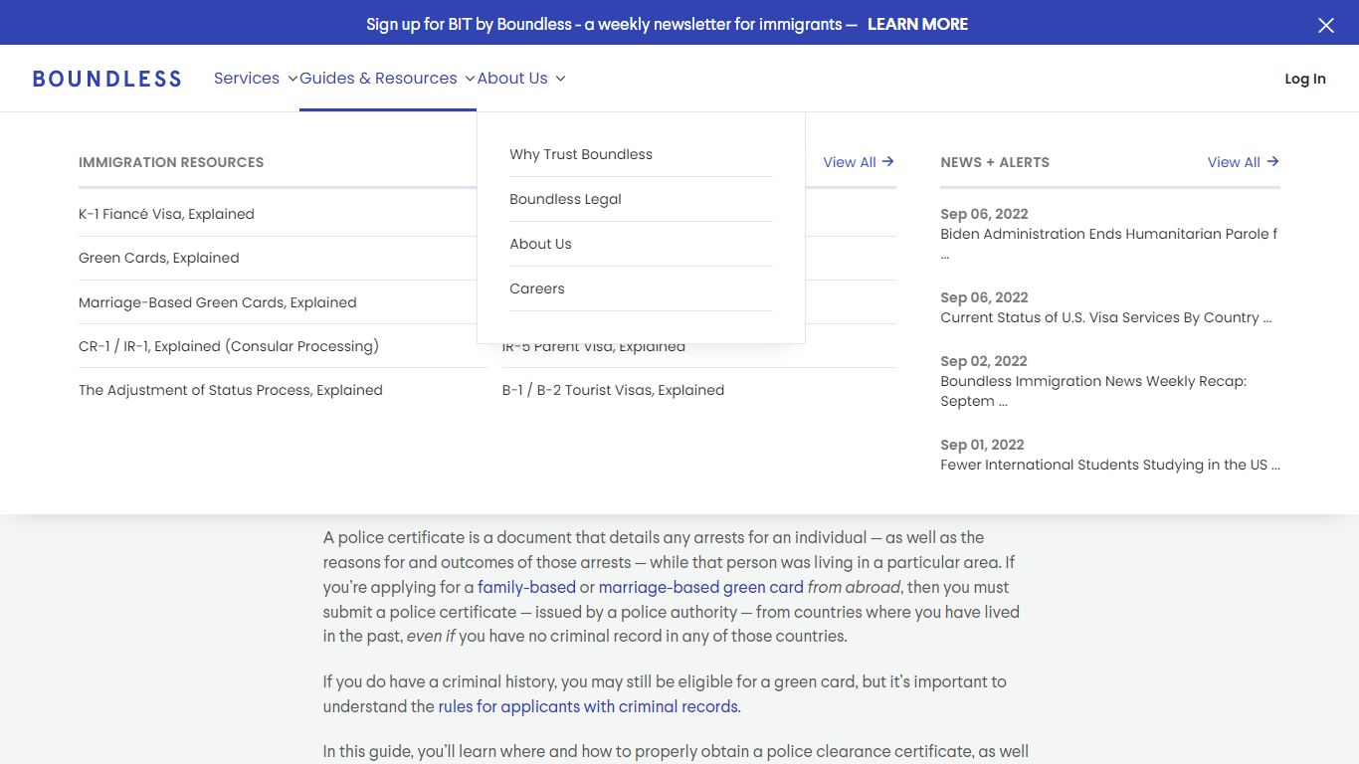
Task: Follow the LEARN MORE banner link
Action: (x=917, y=24)
